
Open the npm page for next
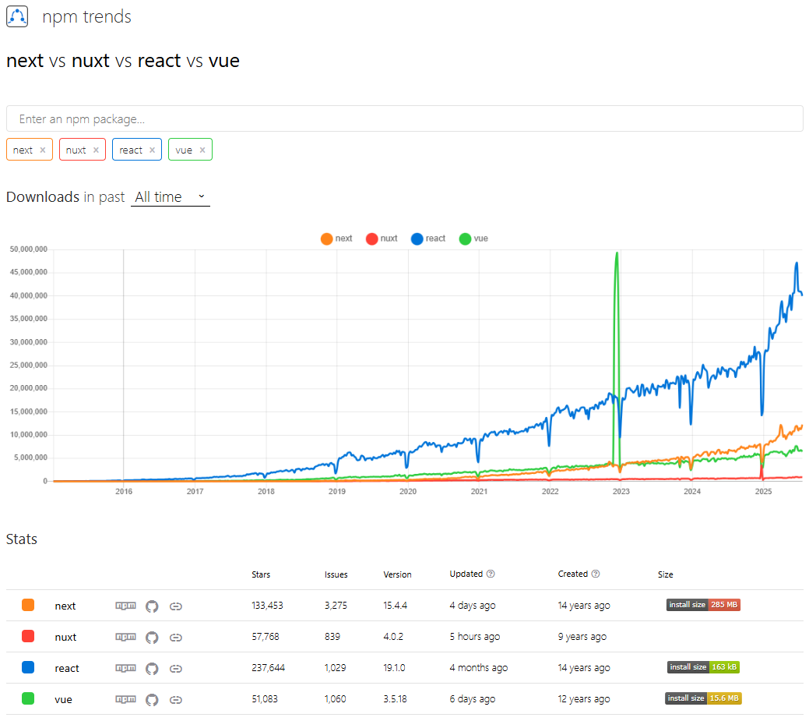coord(125,606)
